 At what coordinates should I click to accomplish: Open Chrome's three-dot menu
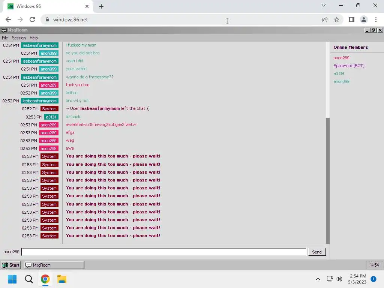coord(376,19)
